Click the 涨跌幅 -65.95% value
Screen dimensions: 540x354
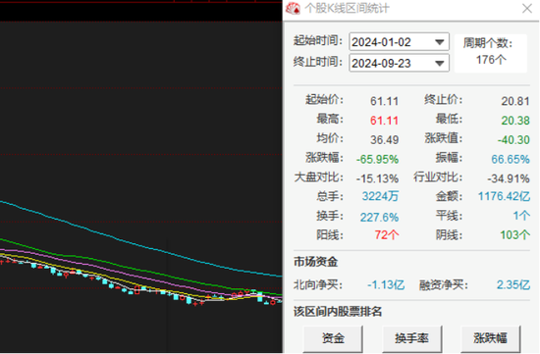pyautogui.click(x=377, y=159)
